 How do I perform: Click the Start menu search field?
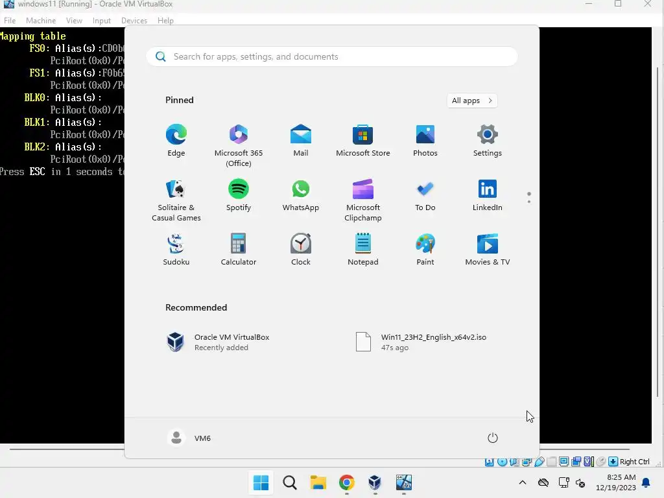click(x=332, y=57)
